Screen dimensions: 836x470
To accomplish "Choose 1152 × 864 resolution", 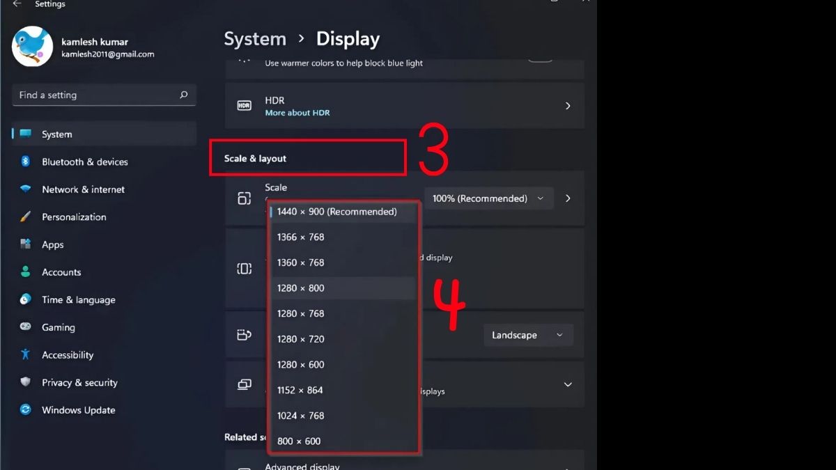I will (x=343, y=390).
